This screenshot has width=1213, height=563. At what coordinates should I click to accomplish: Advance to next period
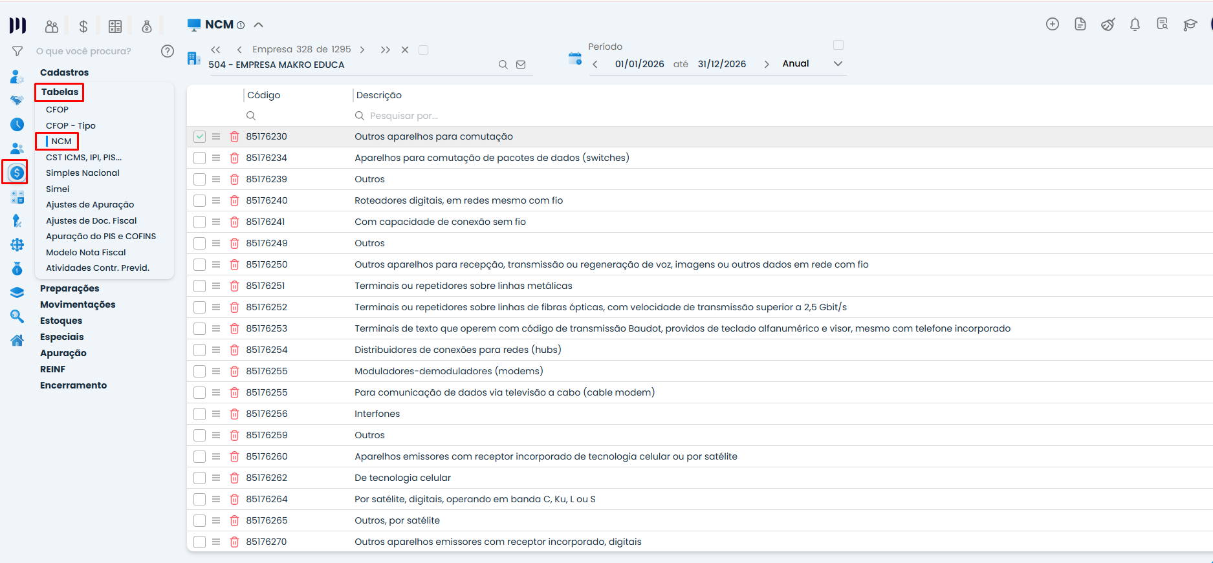[x=767, y=64]
